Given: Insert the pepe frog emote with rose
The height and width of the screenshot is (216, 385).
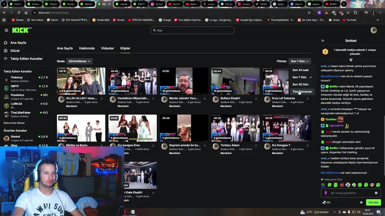Looking at the screenshot, I should click(x=323, y=185).
